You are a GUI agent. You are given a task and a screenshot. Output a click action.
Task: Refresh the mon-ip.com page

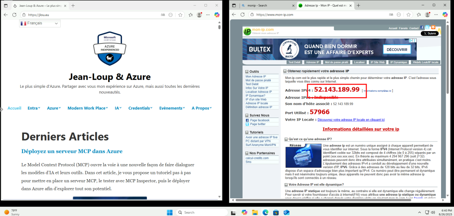click(243, 15)
